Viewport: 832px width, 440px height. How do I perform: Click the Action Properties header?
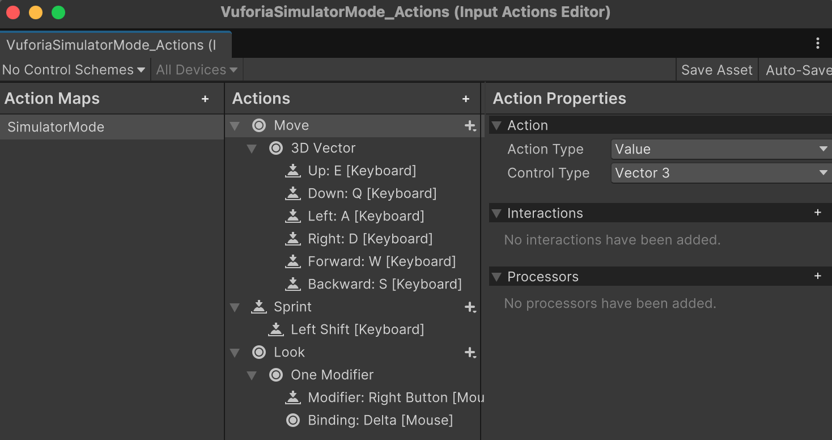click(559, 99)
